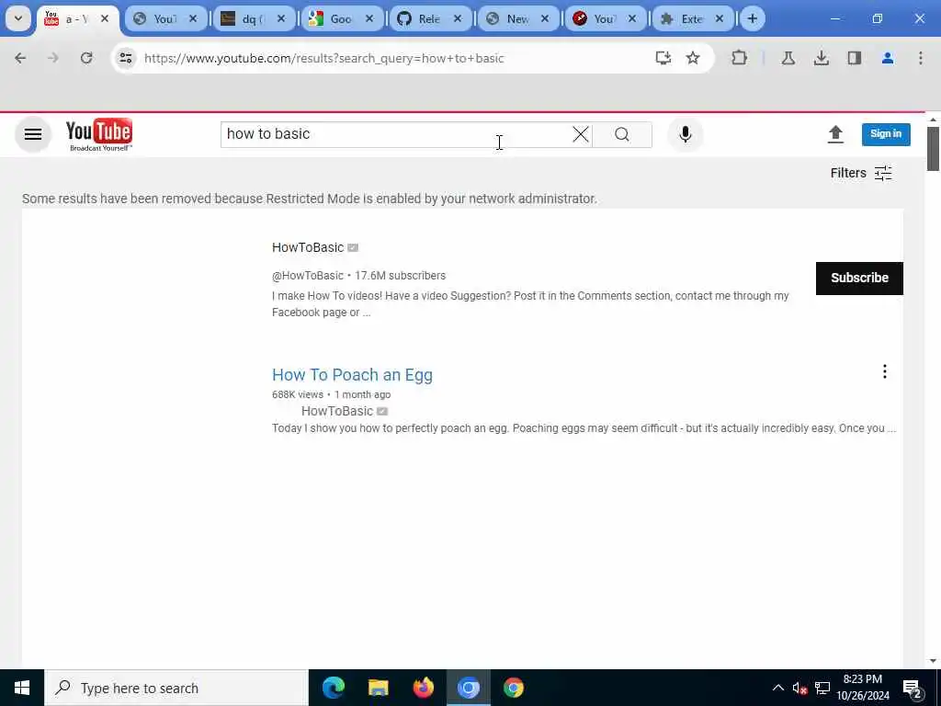Open the Windows Start menu
The height and width of the screenshot is (706, 941).
22,688
